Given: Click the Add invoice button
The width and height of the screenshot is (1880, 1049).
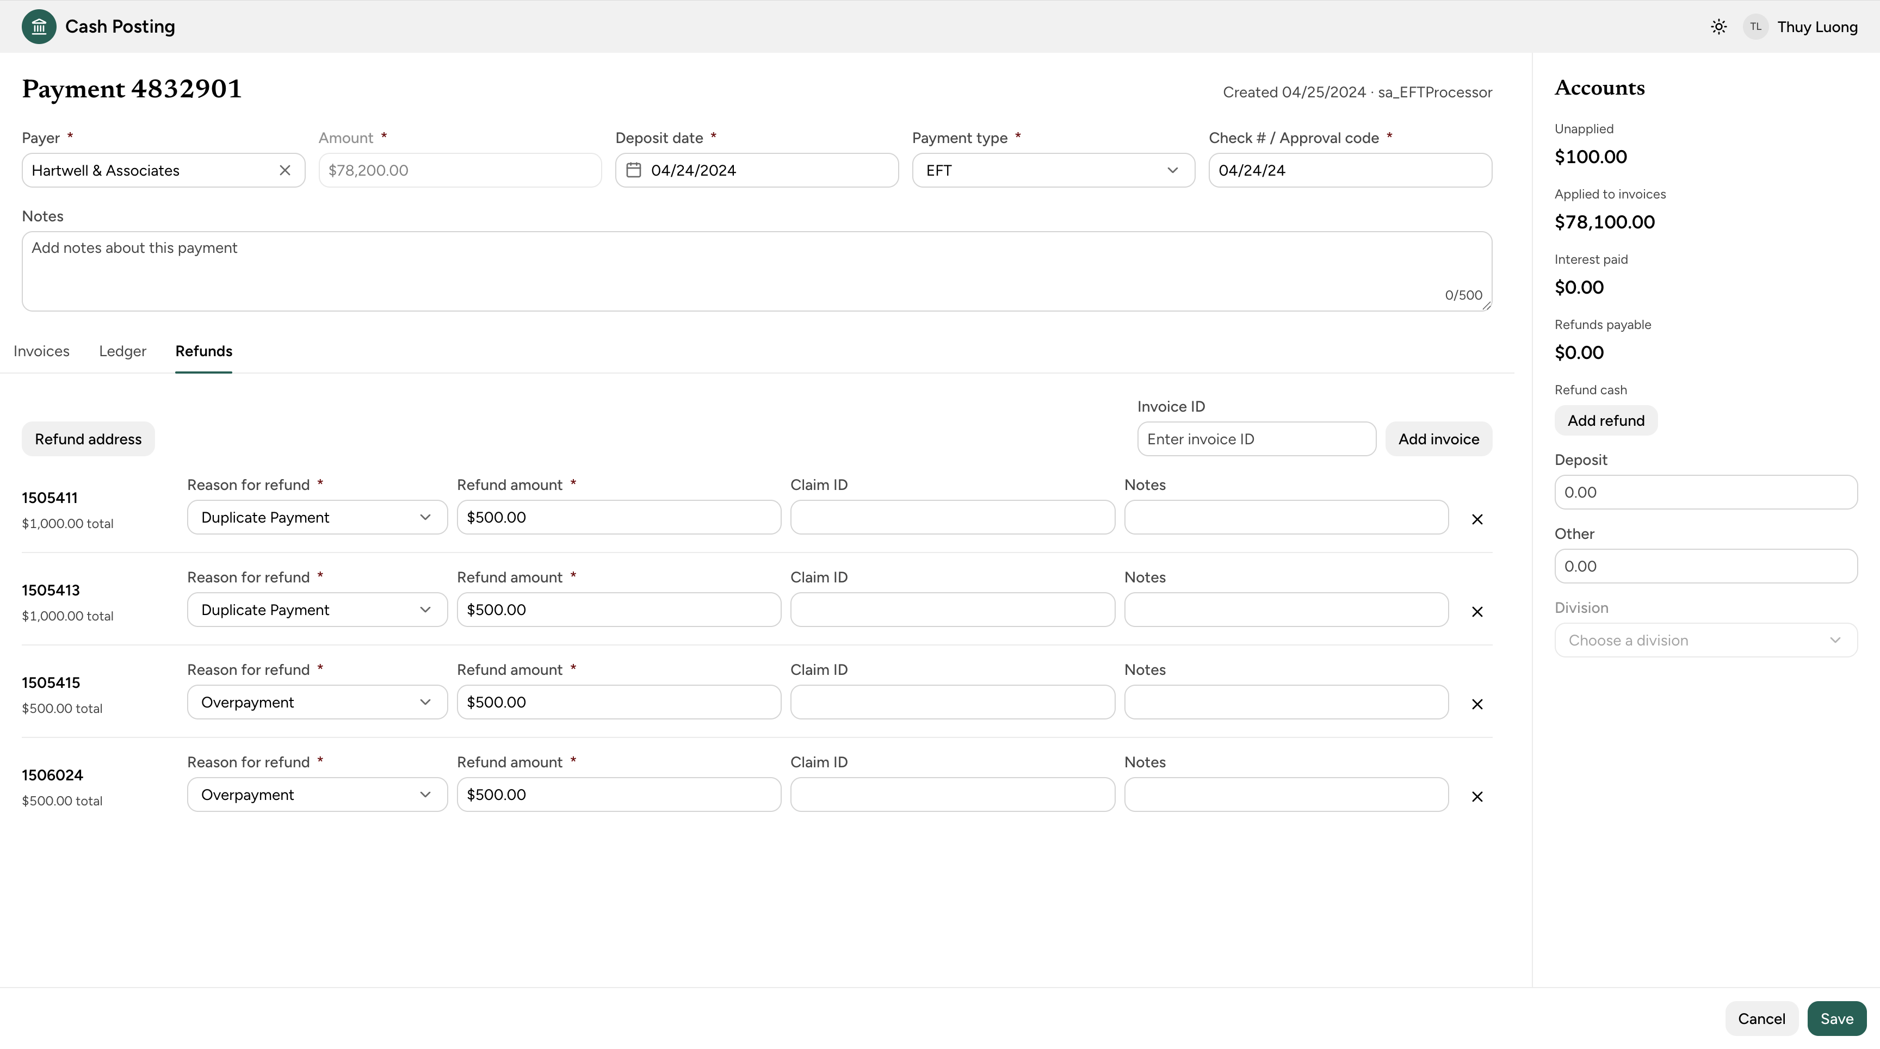Looking at the screenshot, I should (1438, 439).
